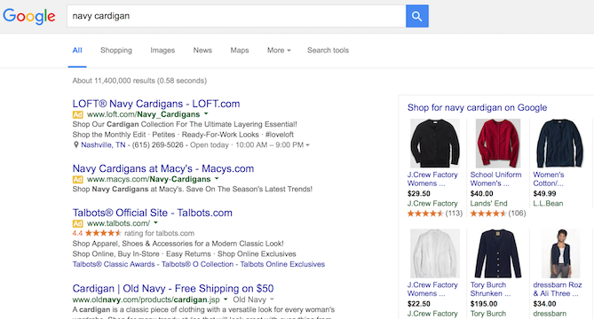Click the Ad badge under Talbots result

(77, 223)
